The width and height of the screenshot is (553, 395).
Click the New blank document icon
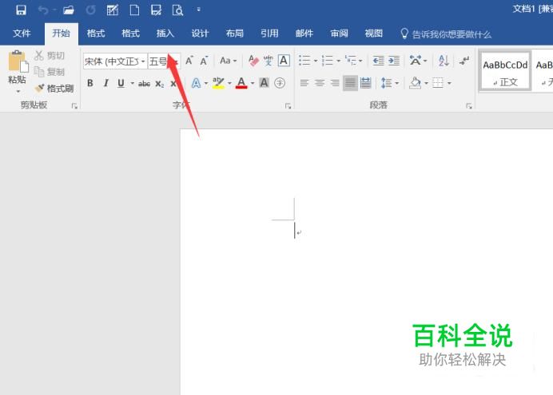134,10
